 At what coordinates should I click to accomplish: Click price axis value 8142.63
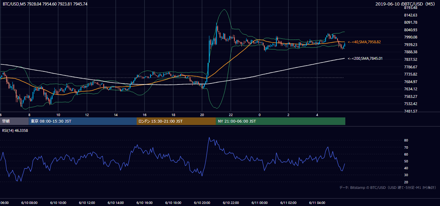click(411, 15)
